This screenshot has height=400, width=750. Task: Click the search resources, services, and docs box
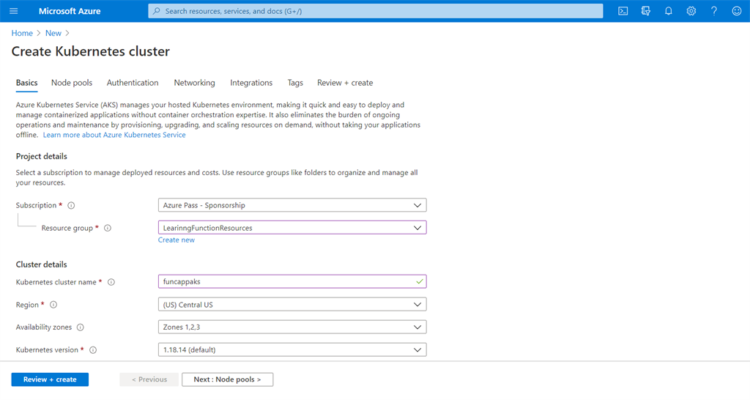pos(376,11)
